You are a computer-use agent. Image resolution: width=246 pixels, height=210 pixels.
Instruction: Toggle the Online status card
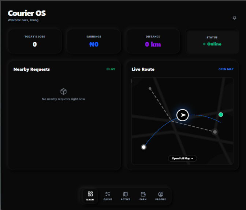212,41
